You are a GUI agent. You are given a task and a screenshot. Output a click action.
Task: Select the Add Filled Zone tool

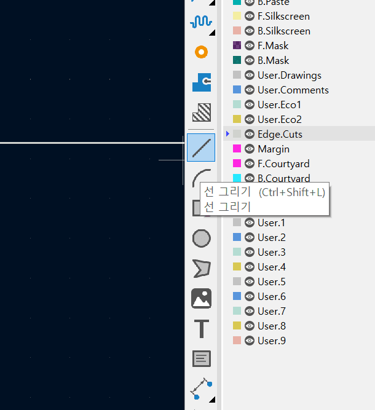(201, 82)
